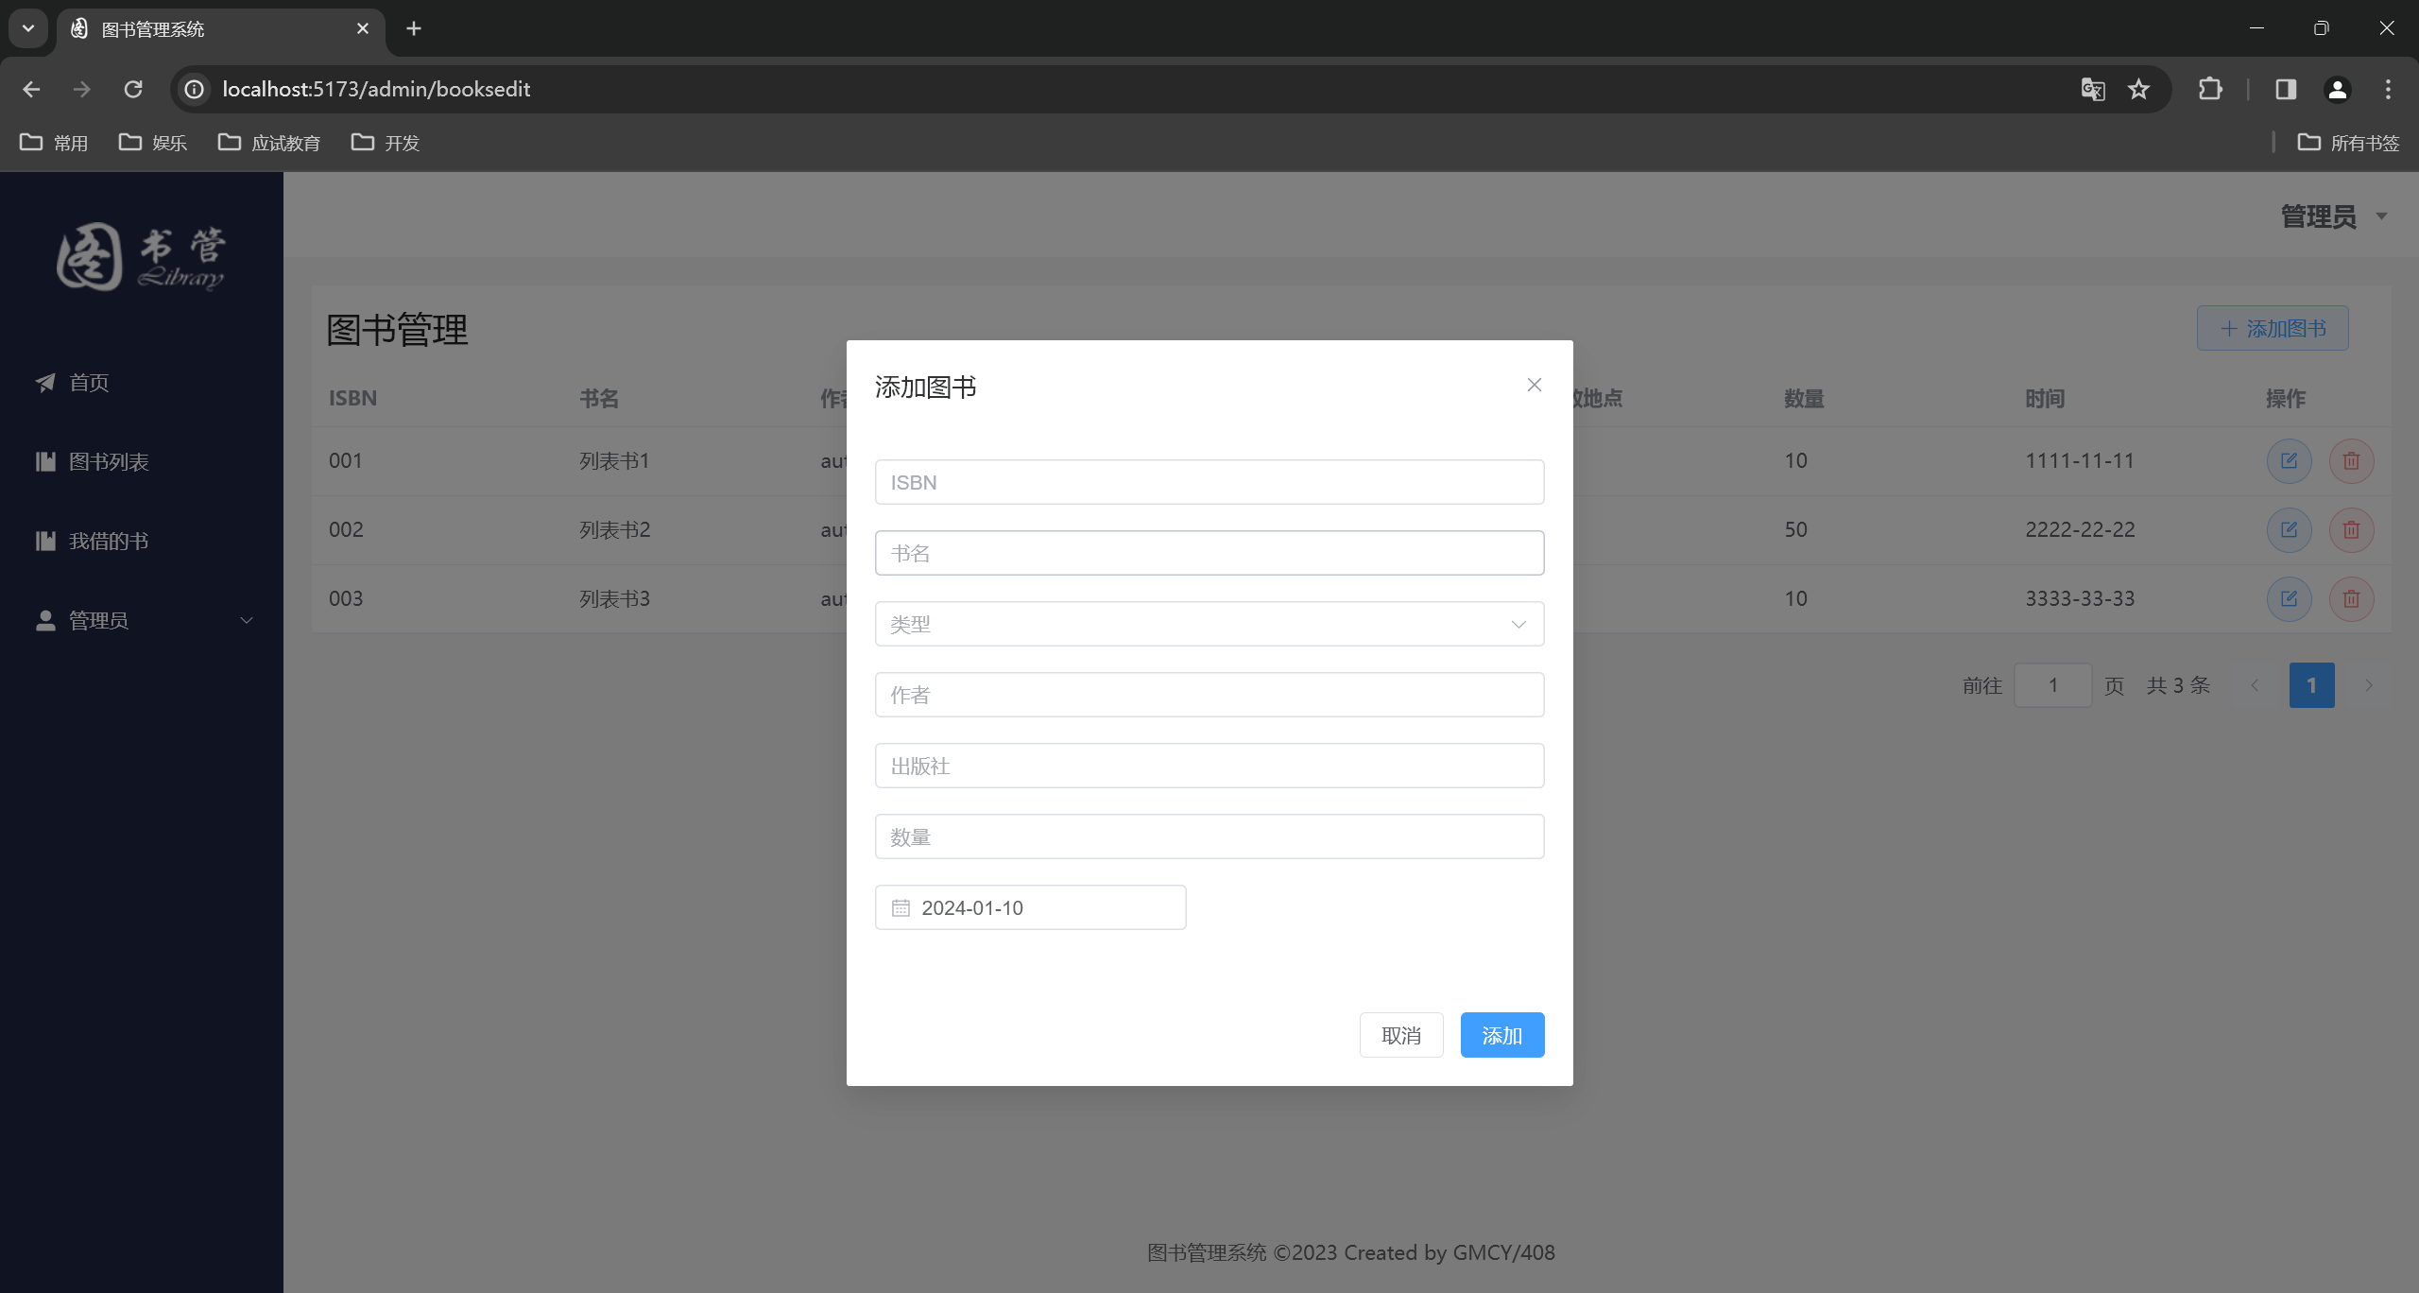Image resolution: width=2419 pixels, height=1293 pixels.
Task: Toggle the browser side panel icon
Action: [2286, 89]
